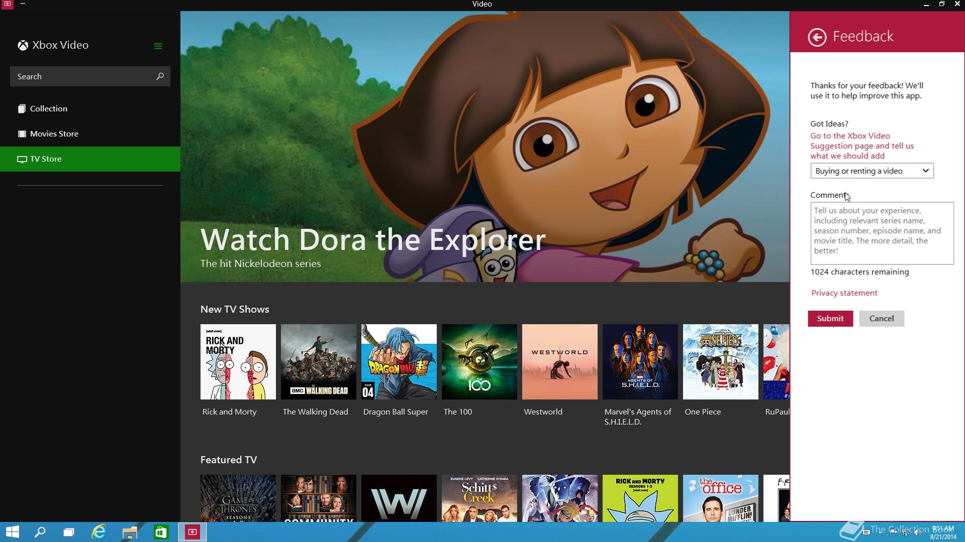This screenshot has width=965, height=542.
Task: Click the Submit feedback button
Action: point(830,319)
